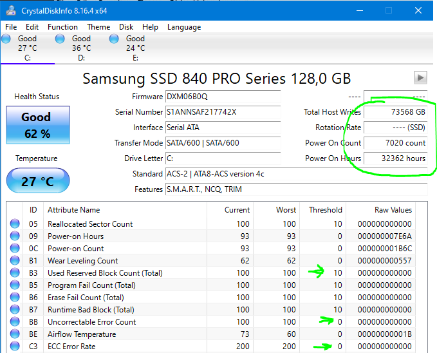
Task: Click the blue status orb for drive E:
Action: tap(114, 39)
